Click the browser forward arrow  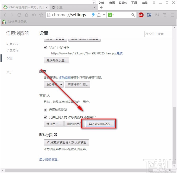click(x=12, y=15)
